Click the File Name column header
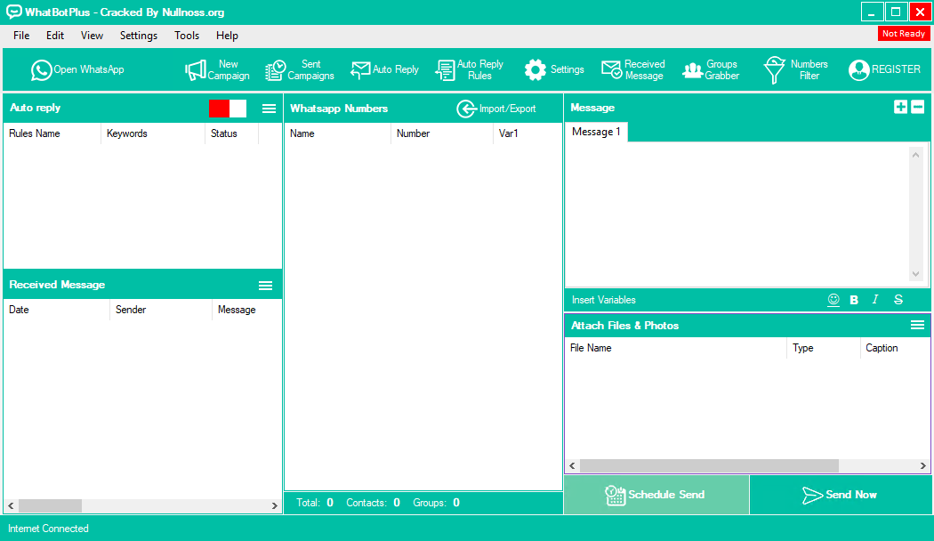934x541 pixels. tap(676, 348)
